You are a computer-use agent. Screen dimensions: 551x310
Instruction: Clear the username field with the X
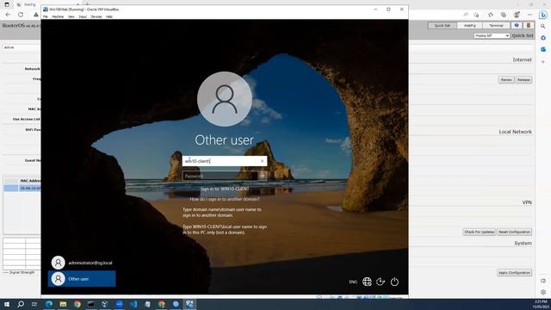(262, 161)
